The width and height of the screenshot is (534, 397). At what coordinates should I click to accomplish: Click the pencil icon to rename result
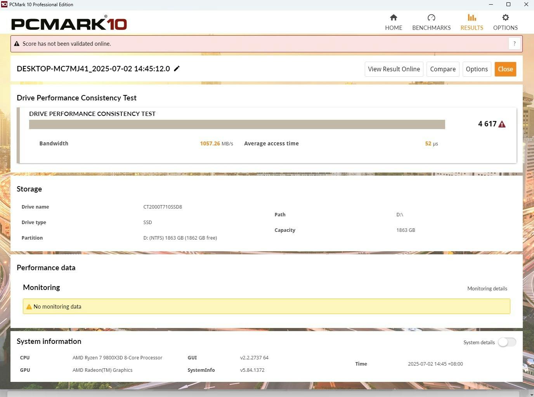(177, 69)
